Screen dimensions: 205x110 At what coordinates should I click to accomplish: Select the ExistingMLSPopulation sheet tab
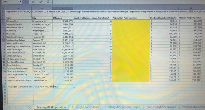click(51, 107)
